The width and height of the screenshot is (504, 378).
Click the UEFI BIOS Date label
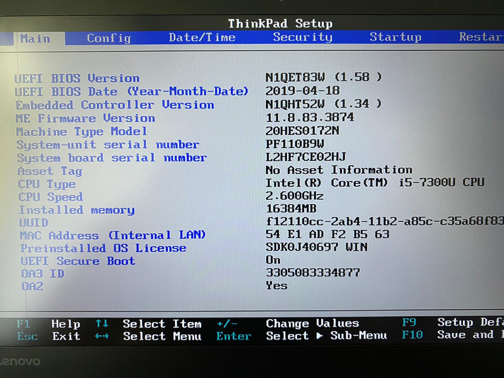(x=131, y=91)
